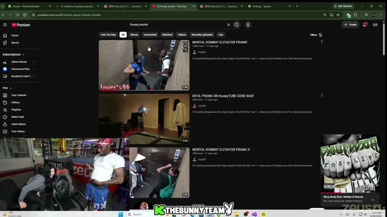Expand the Bizzy Body mini player

pos(373,200)
